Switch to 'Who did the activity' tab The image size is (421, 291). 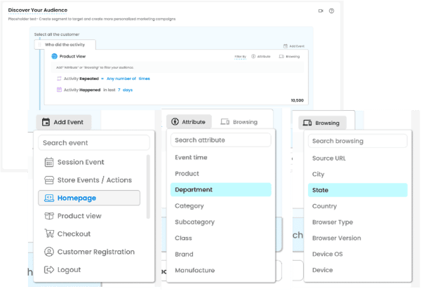[65, 44]
